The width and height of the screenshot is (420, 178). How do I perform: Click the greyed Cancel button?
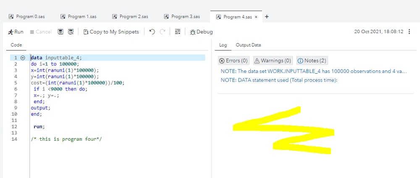point(41,32)
